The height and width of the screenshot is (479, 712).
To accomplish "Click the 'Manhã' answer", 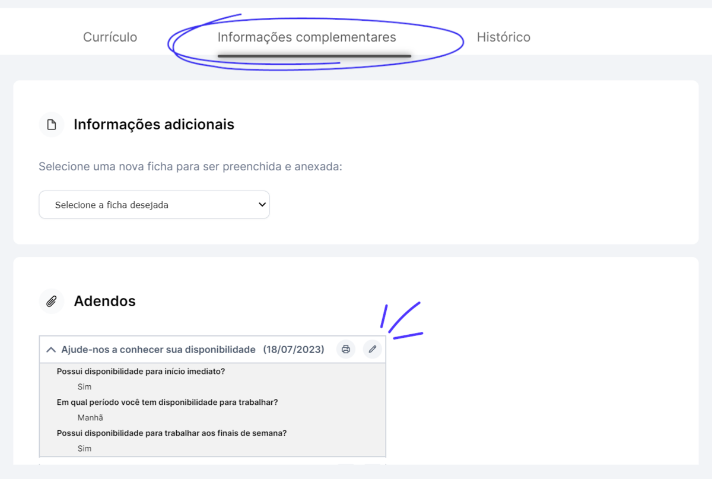I will pyautogui.click(x=90, y=418).
